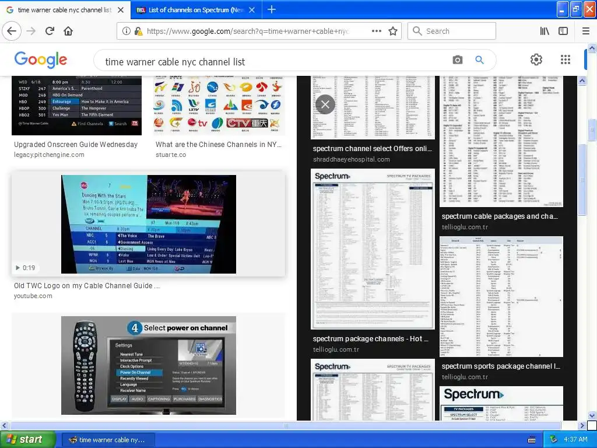Viewport: 597px width, 448px height.
Task: Visit youtube.com source link
Action: click(33, 296)
